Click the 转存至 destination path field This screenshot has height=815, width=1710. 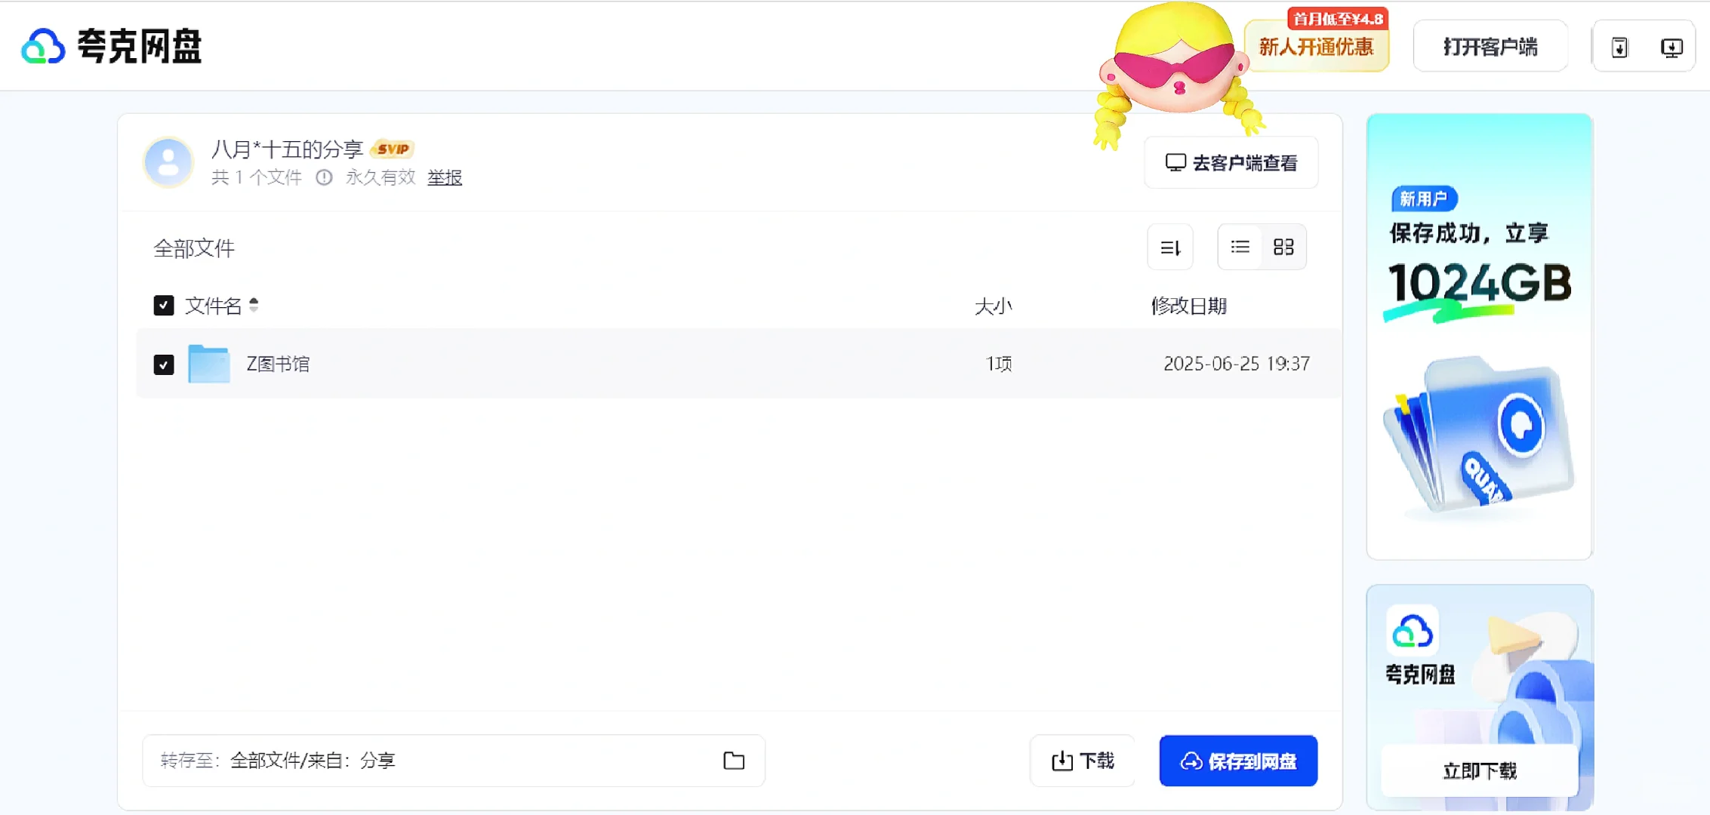click(x=454, y=761)
